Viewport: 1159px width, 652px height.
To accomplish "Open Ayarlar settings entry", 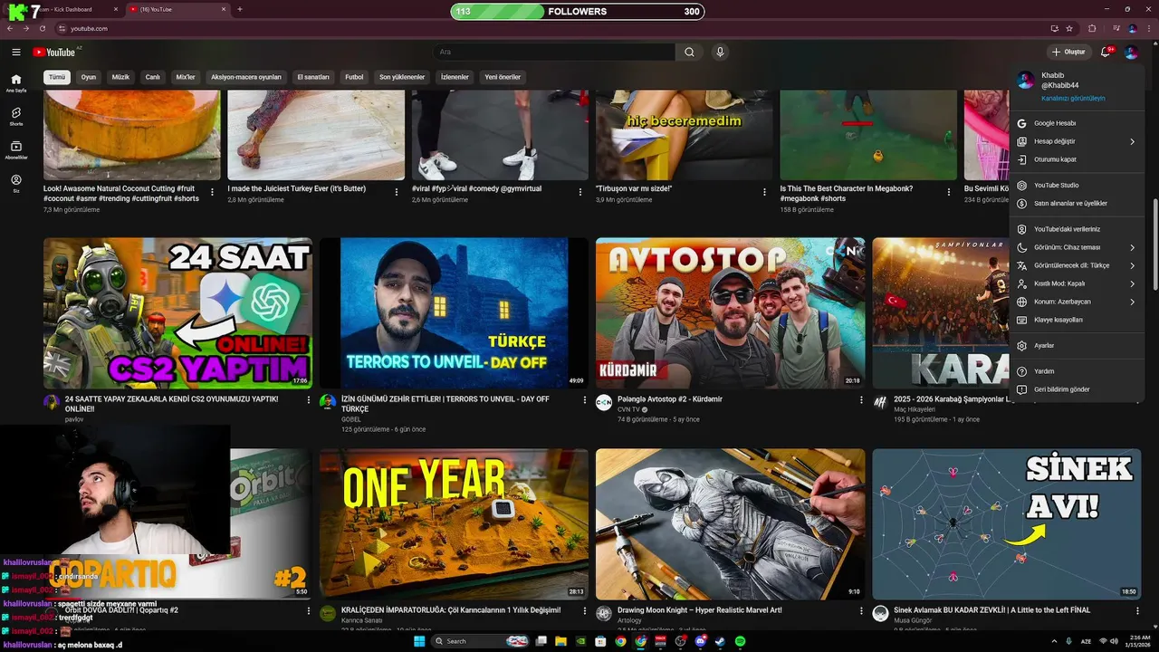I will 1077,345.
